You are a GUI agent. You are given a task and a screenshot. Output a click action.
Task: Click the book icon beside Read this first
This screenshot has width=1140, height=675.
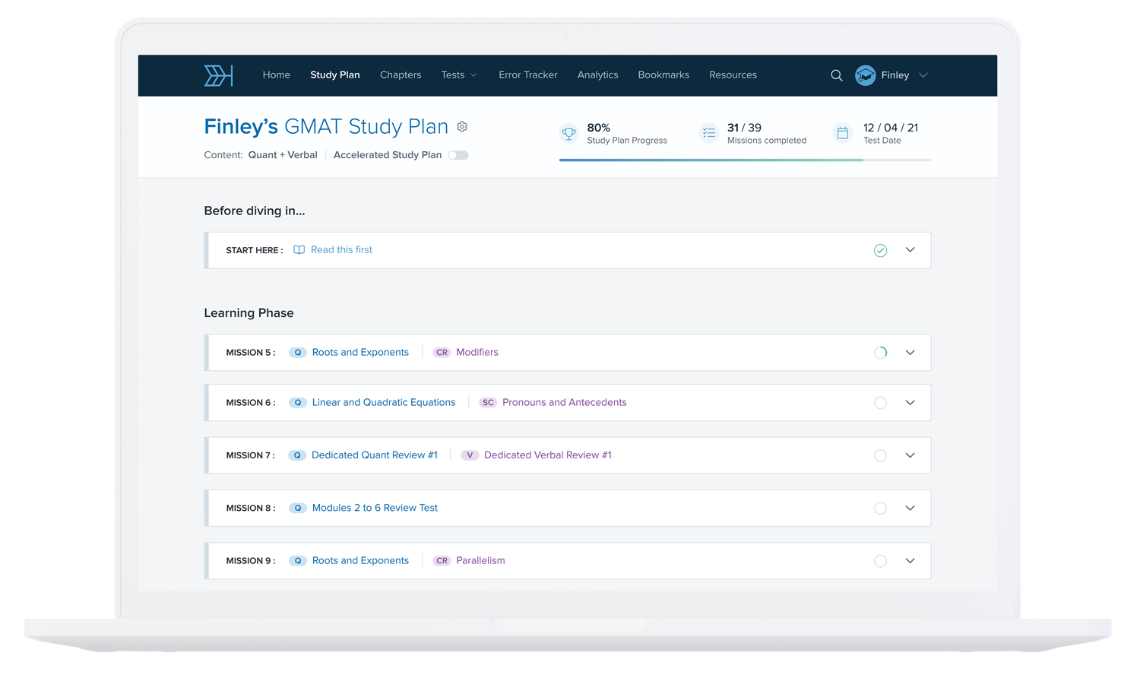tap(299, 250)
